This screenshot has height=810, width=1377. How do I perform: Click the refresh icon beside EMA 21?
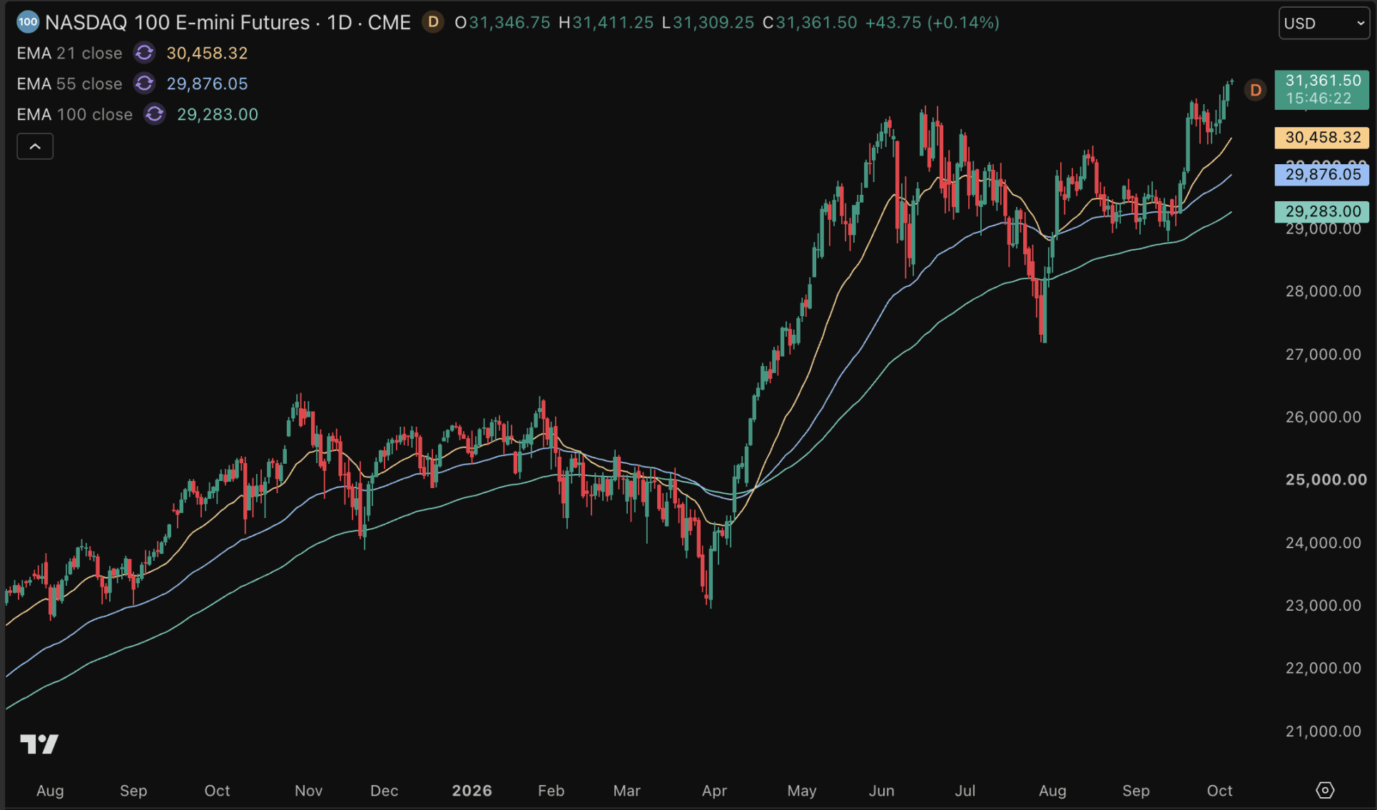click(144, 53)
